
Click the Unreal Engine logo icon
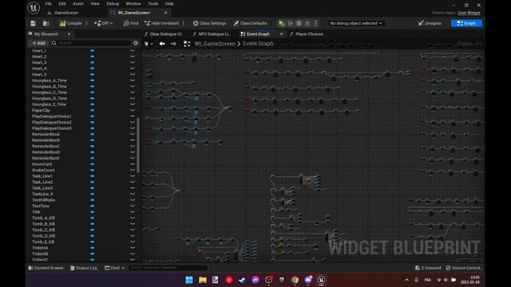pos(34,8)
